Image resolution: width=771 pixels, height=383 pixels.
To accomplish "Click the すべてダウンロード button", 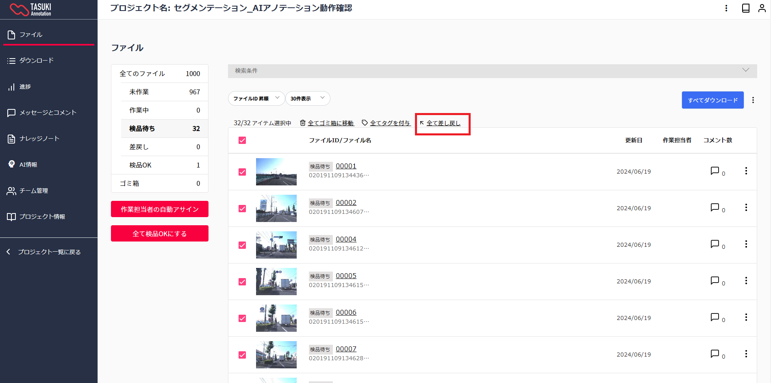I will [x=713, y=100].
